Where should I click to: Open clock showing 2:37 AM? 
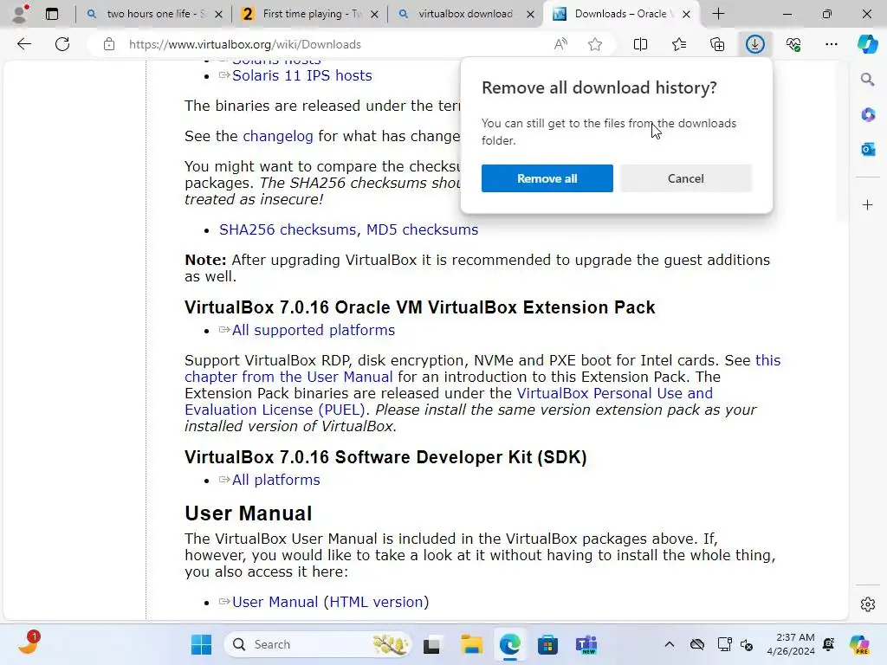pos(791,644)
